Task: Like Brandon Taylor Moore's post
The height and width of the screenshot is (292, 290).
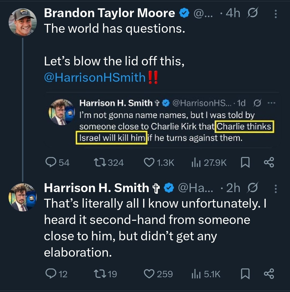Action: pyautogui.click(x=149, y=162)
